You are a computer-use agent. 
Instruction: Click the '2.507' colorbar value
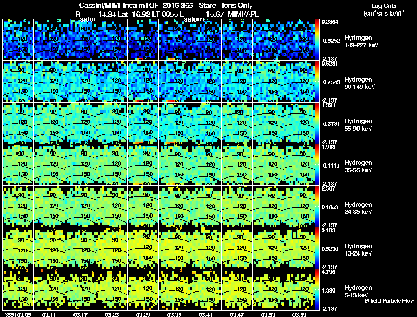click(328, 188)
